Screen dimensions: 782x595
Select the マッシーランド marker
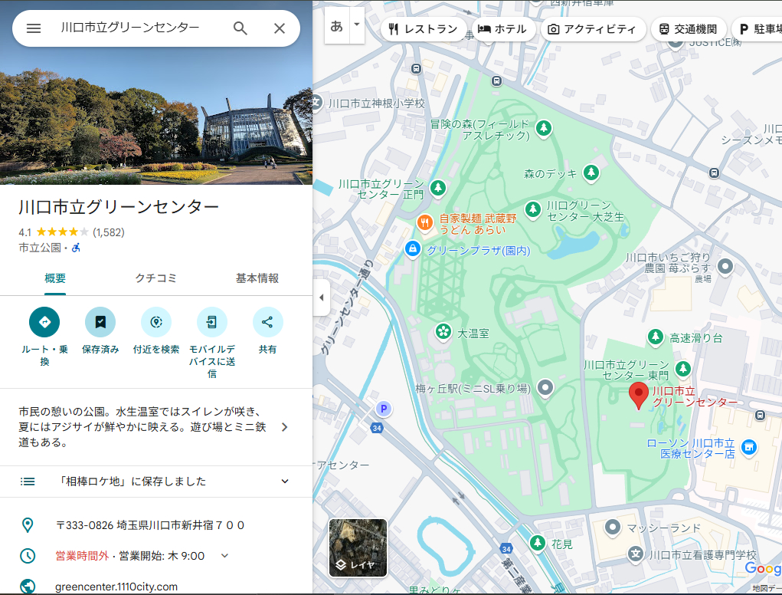click(613, 527)
